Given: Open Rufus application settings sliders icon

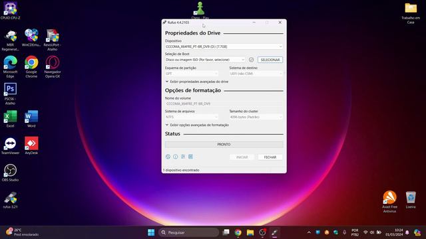Looking at the screenshot, I should click(183, 157).
